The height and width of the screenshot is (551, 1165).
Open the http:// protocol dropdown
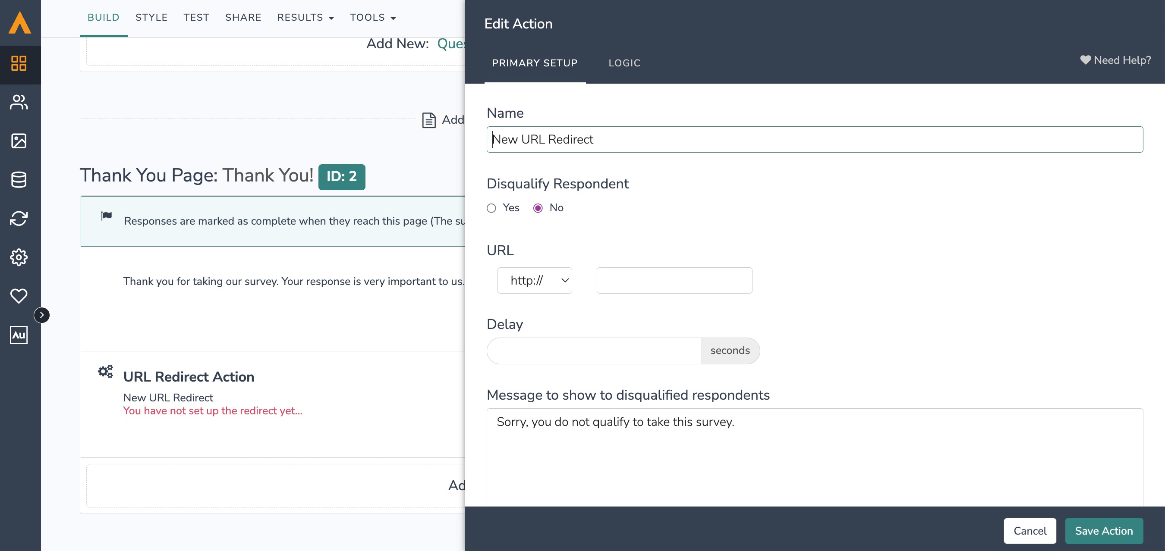535,280
